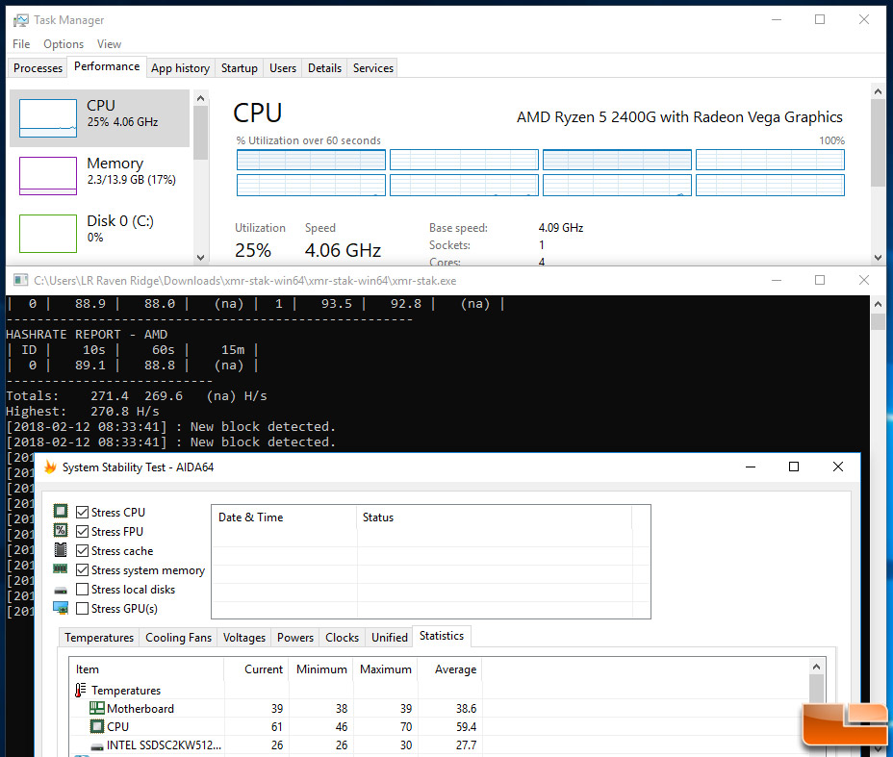Open the Temperatures tab in AIDA64
This screenshot has width=893, height=757.
[99, 638]
